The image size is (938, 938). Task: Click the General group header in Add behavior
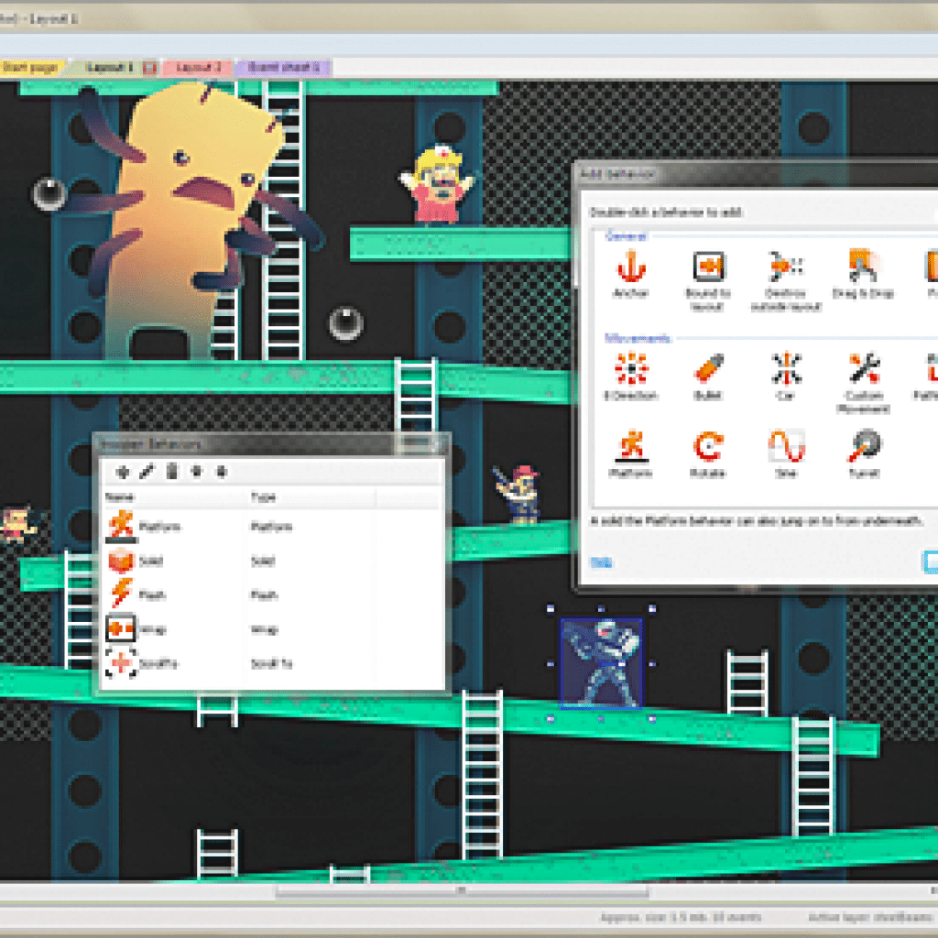pos(625,235)
